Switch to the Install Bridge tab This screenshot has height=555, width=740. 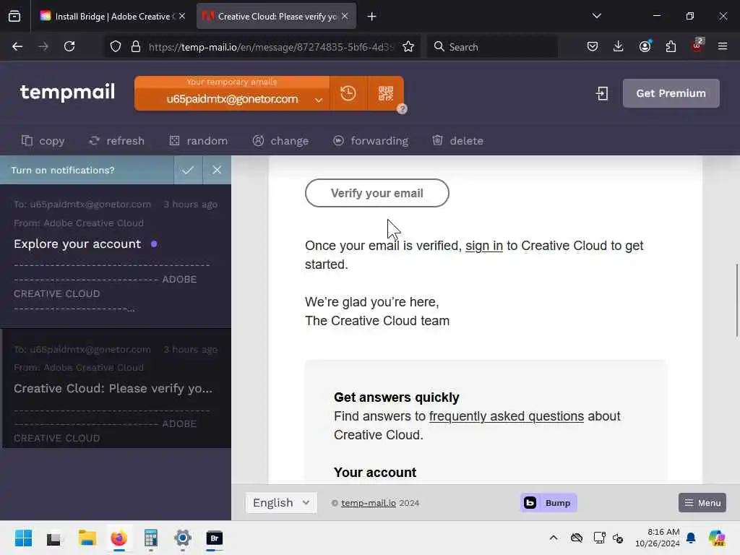pyautogui.click(x=112, y=17)
